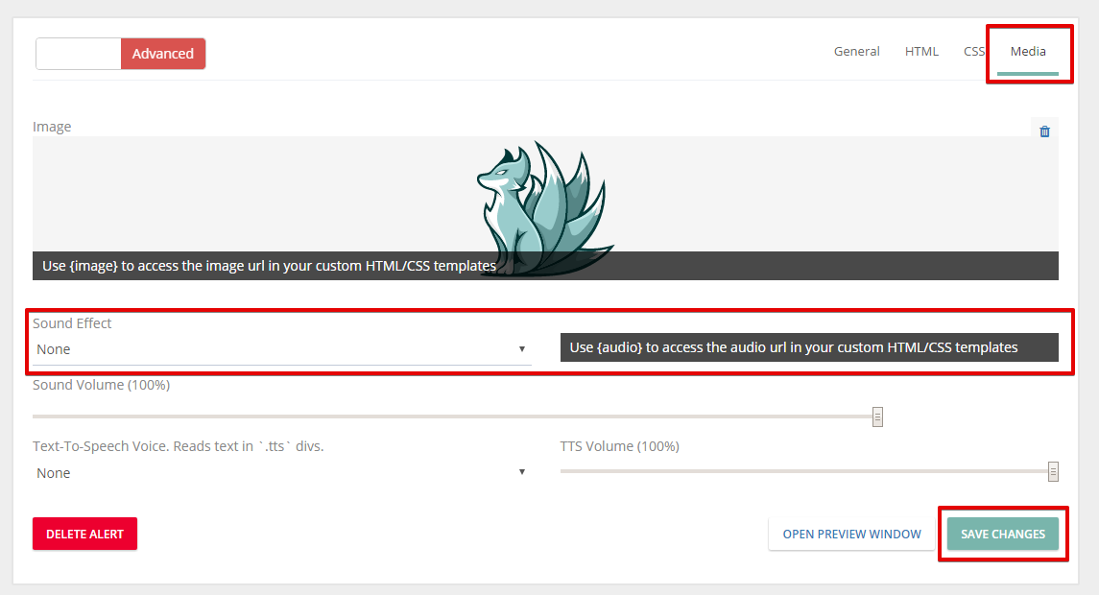Click the fox alert image thumbnail
The height and width of the screenshot is (595, 1099).
545,207
